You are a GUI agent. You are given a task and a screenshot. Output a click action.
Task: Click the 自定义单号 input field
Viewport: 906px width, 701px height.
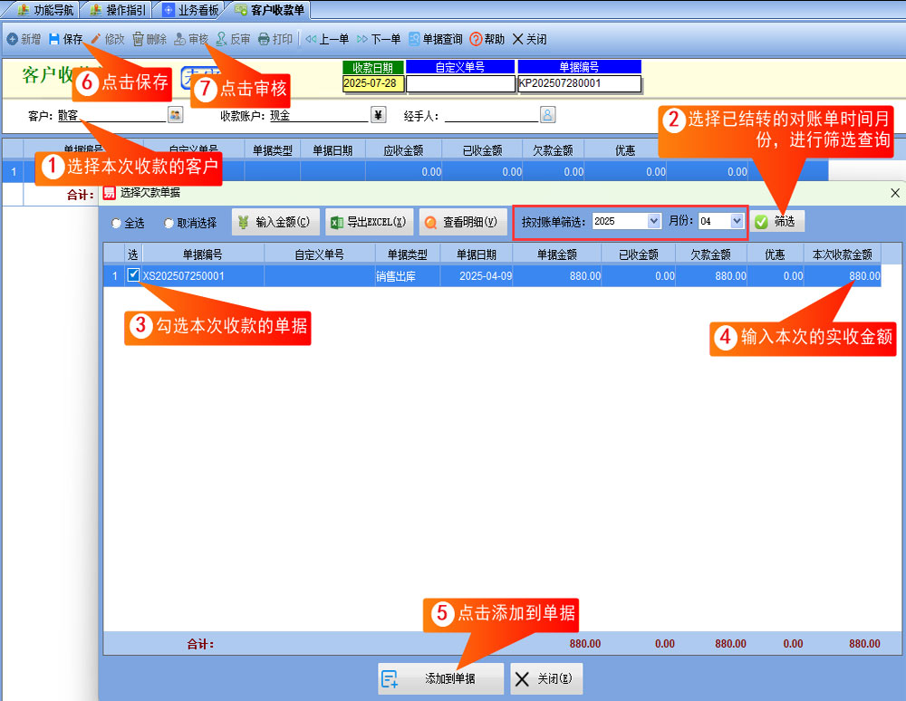pyautogui.click(x=460, y=84)
